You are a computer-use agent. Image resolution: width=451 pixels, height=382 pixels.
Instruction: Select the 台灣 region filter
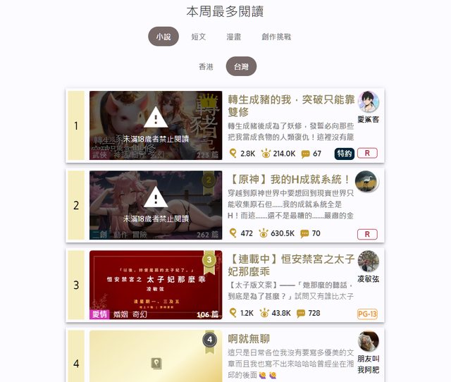(241, 67)
